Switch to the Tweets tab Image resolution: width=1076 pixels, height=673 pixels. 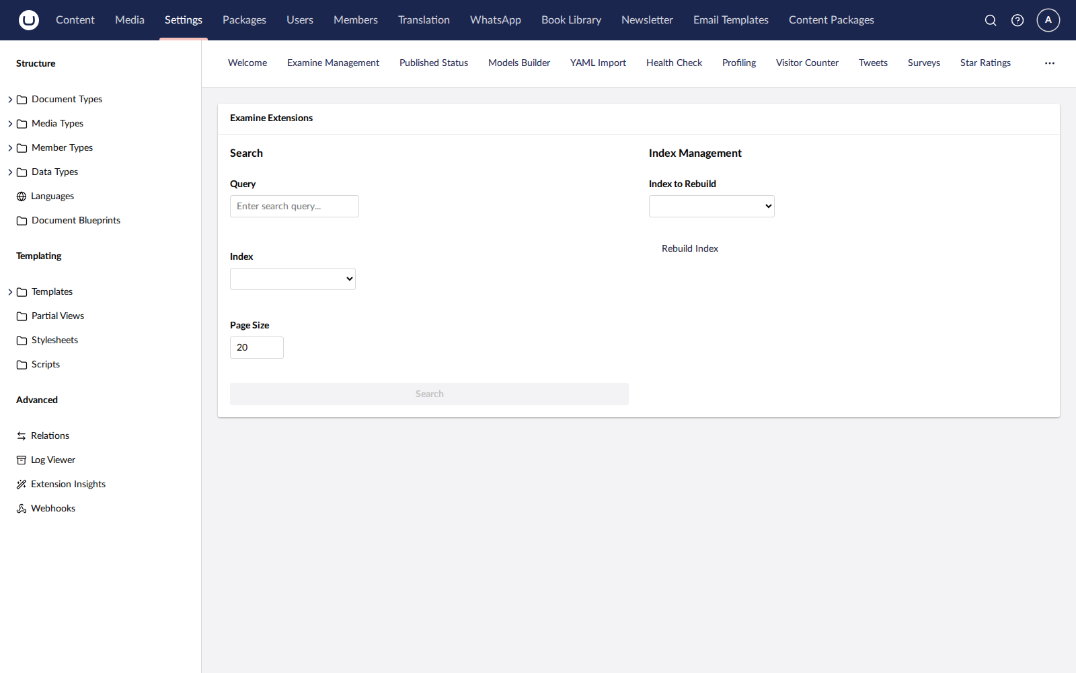873,63
